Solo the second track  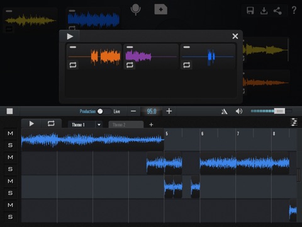coord(10,169)
